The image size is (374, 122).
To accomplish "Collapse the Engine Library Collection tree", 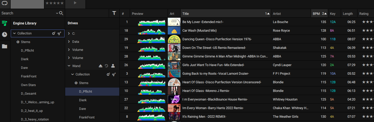I will click(14, 33).
